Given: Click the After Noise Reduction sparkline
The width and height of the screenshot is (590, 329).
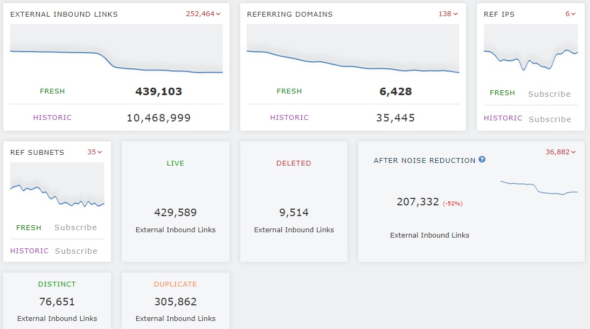Looking at the screenshot, I should (539, 188).
